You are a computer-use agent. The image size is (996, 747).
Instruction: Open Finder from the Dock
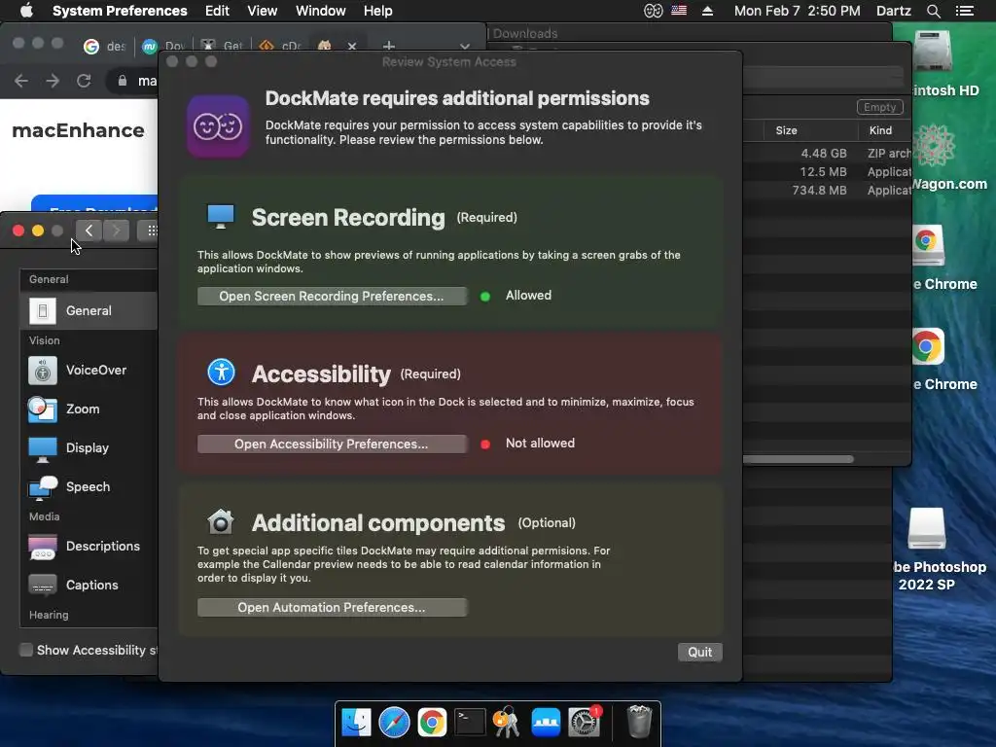[x=356, y=723]
